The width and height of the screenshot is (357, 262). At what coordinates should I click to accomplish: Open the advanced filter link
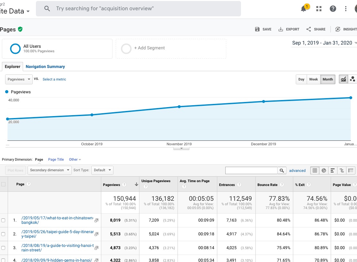pyautogui.click(x=297, y=170)
